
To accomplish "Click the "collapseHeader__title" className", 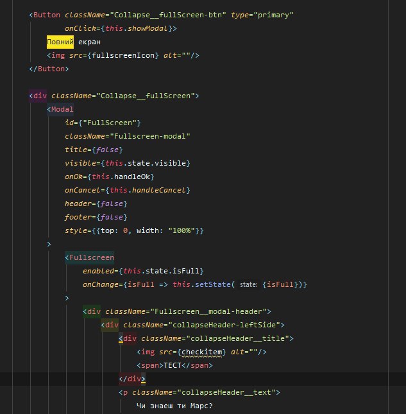I will [x=237, y=338].
